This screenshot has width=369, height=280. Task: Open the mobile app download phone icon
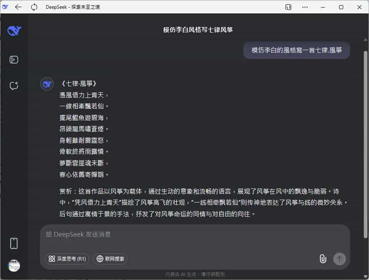coord(14,243)
